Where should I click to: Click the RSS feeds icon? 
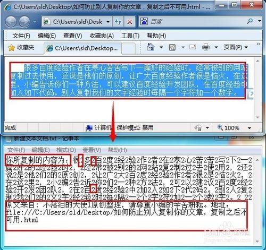pyautogui.click(x=172, y=47)
